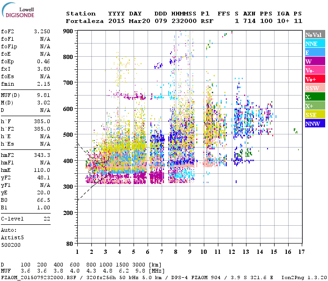Select the X+ light green swatch

click(x=315, y=106)
